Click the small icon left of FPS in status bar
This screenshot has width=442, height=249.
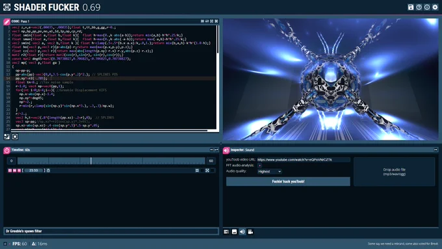tap(5, 244)
